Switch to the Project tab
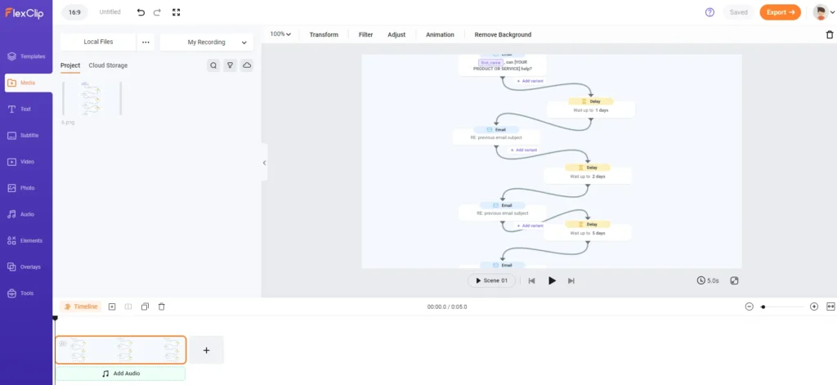Viewport: 837px width, 385px height. point(70,65)
